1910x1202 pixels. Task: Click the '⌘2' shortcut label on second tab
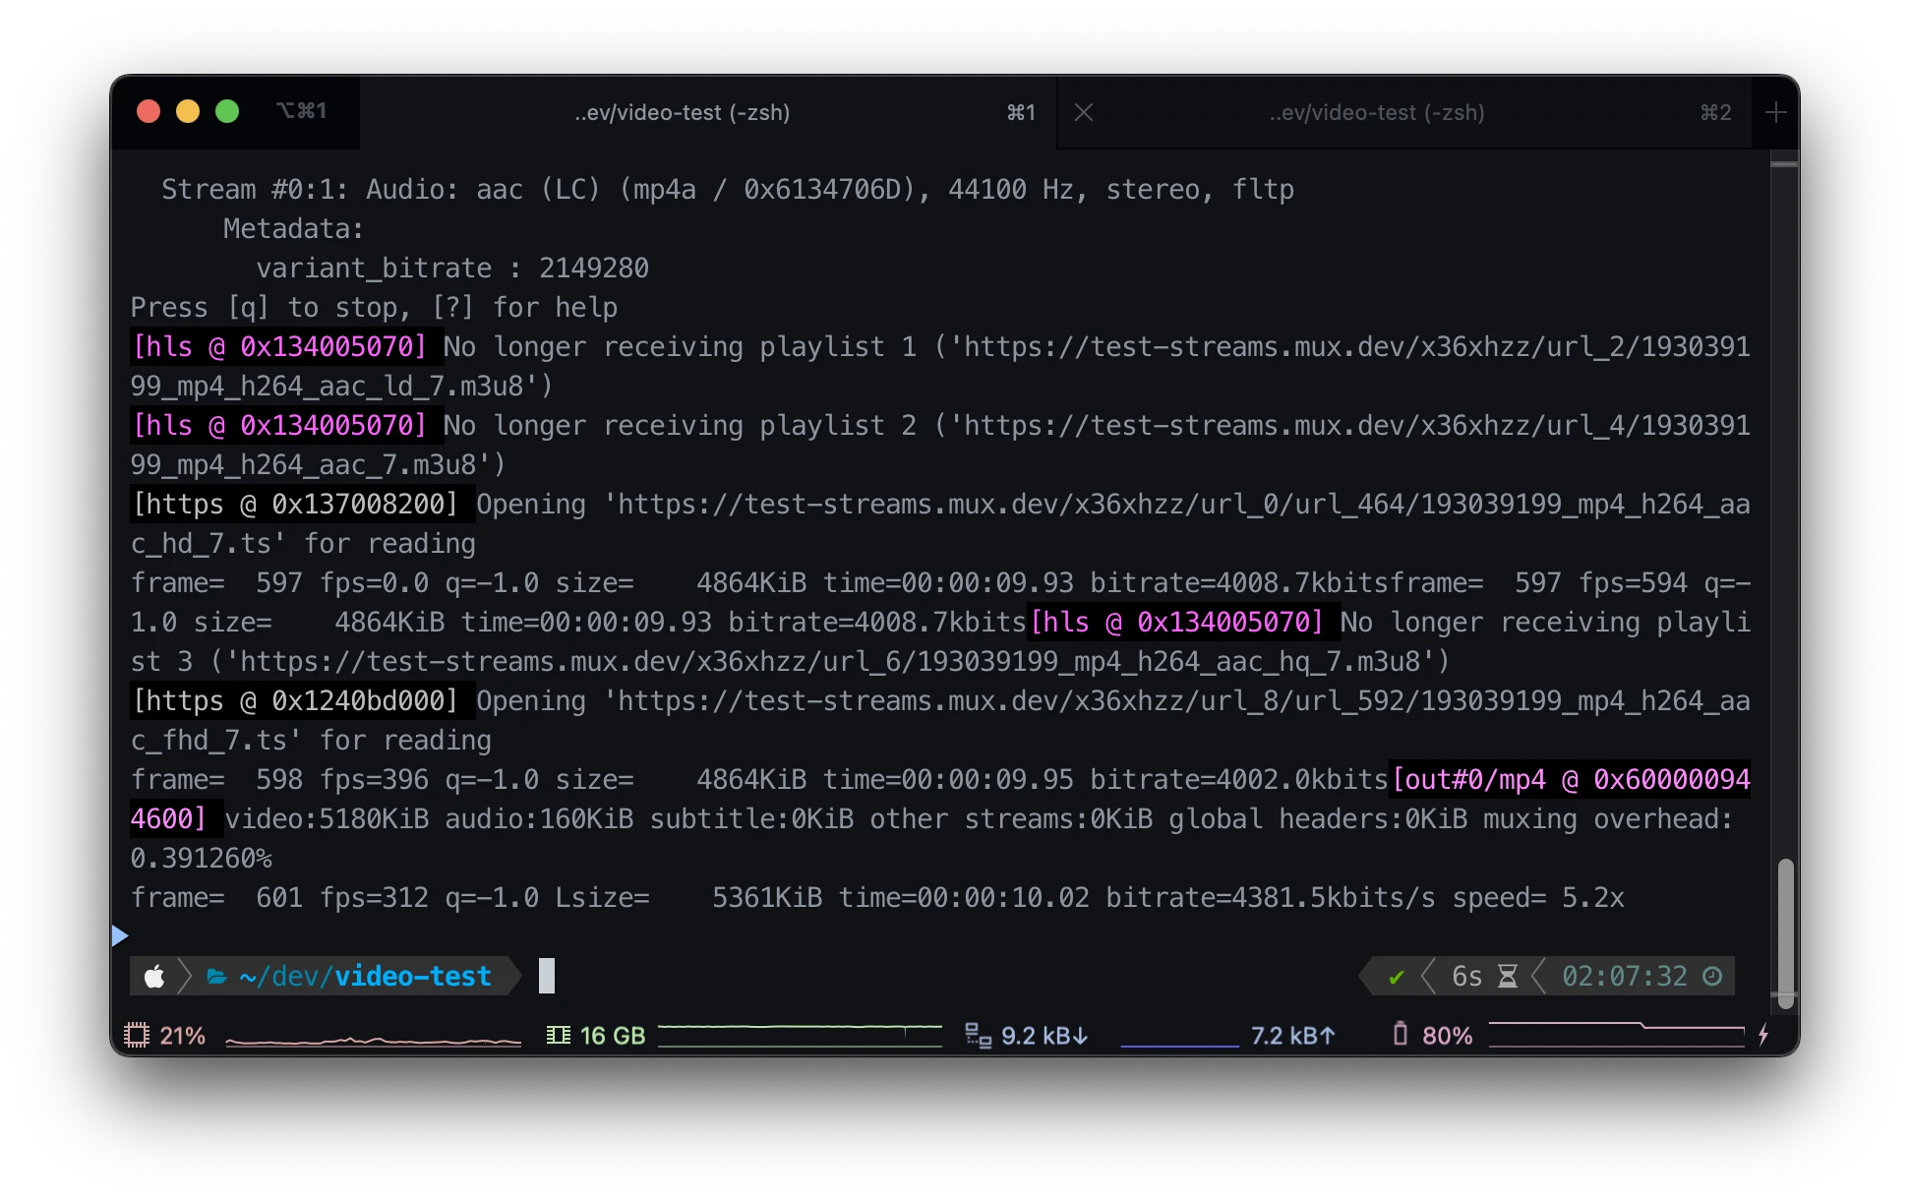pos(1715,112)
